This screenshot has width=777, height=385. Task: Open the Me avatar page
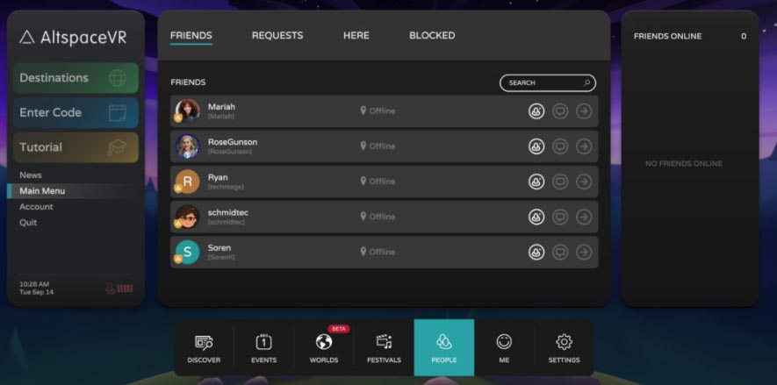coord(504,348)
